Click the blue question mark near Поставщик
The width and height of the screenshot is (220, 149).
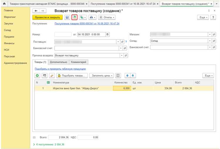[126, 42]
